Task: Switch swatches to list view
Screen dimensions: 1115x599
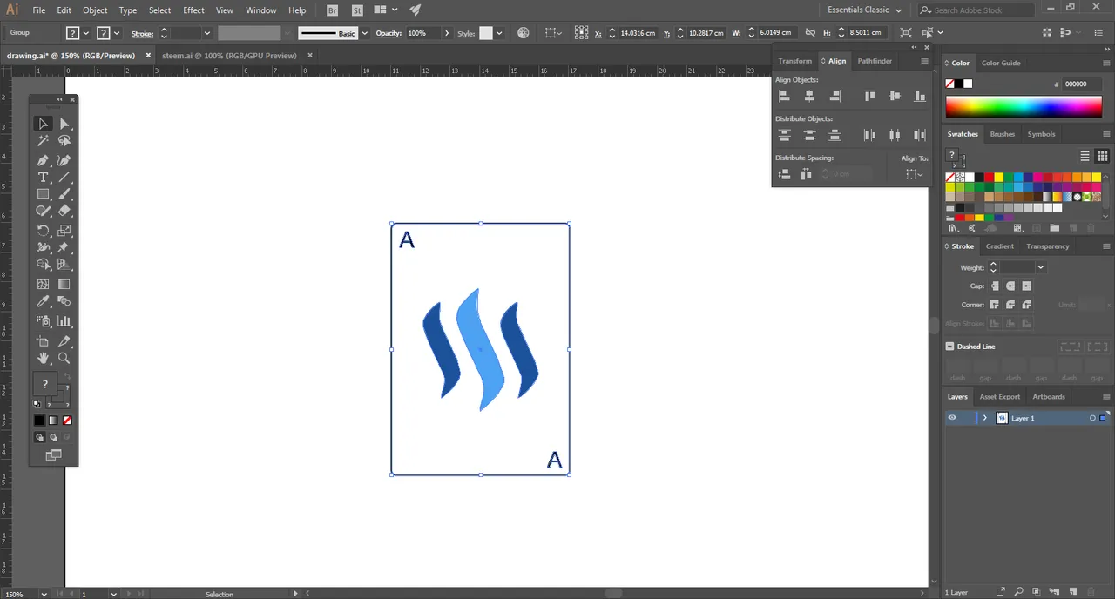Action: coord(1085,156)
